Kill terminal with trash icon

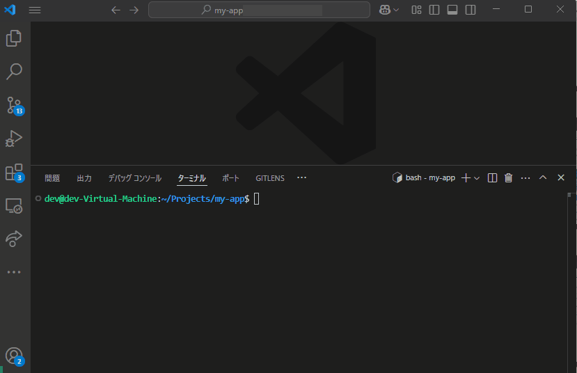(509, 178)
